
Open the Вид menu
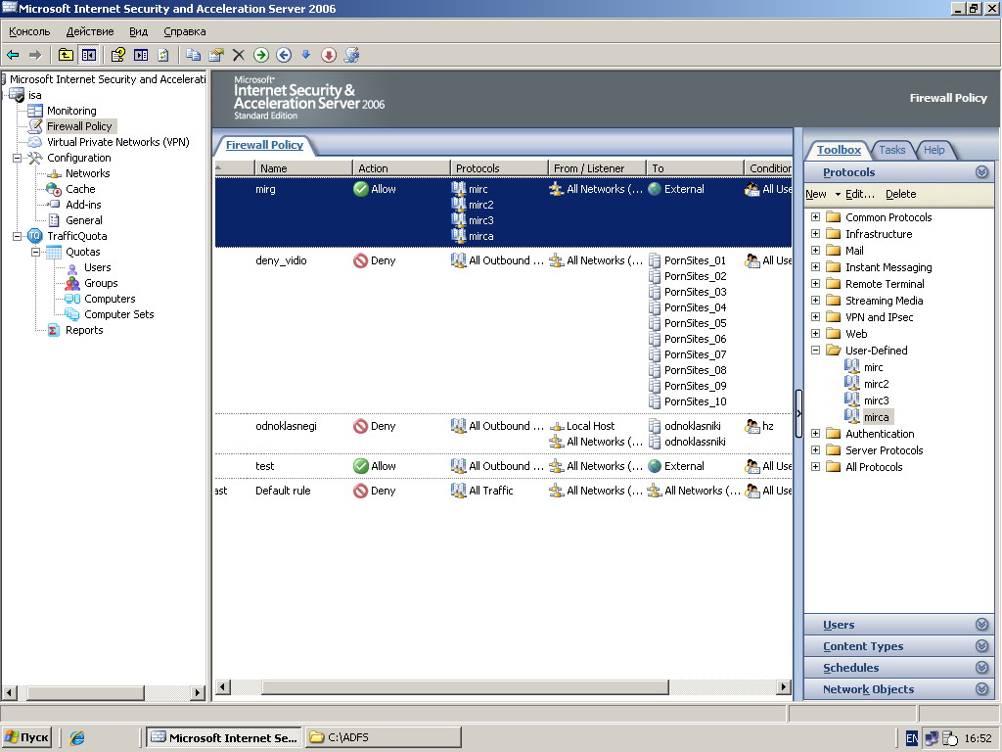(139, 31)
